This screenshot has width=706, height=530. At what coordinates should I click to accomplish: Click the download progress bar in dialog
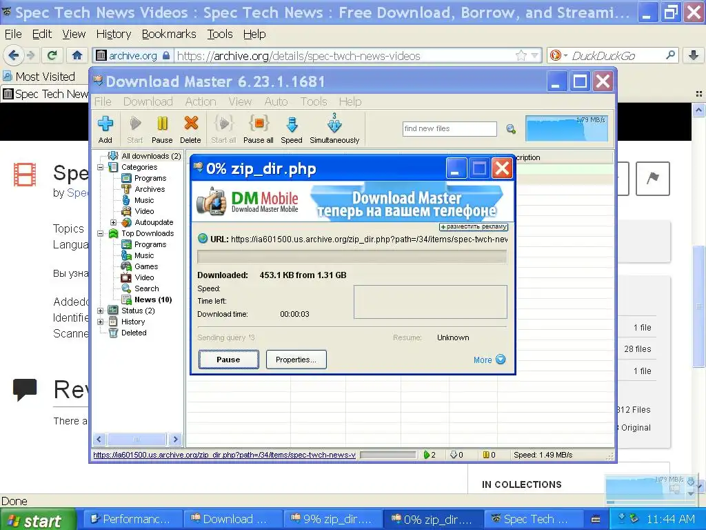pos(352,257)
